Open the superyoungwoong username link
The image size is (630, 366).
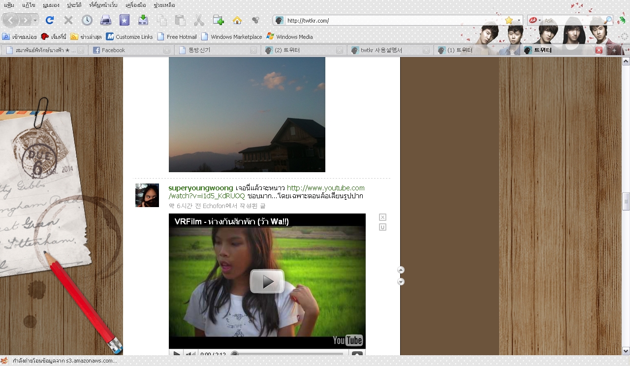(x=201, y=188)
